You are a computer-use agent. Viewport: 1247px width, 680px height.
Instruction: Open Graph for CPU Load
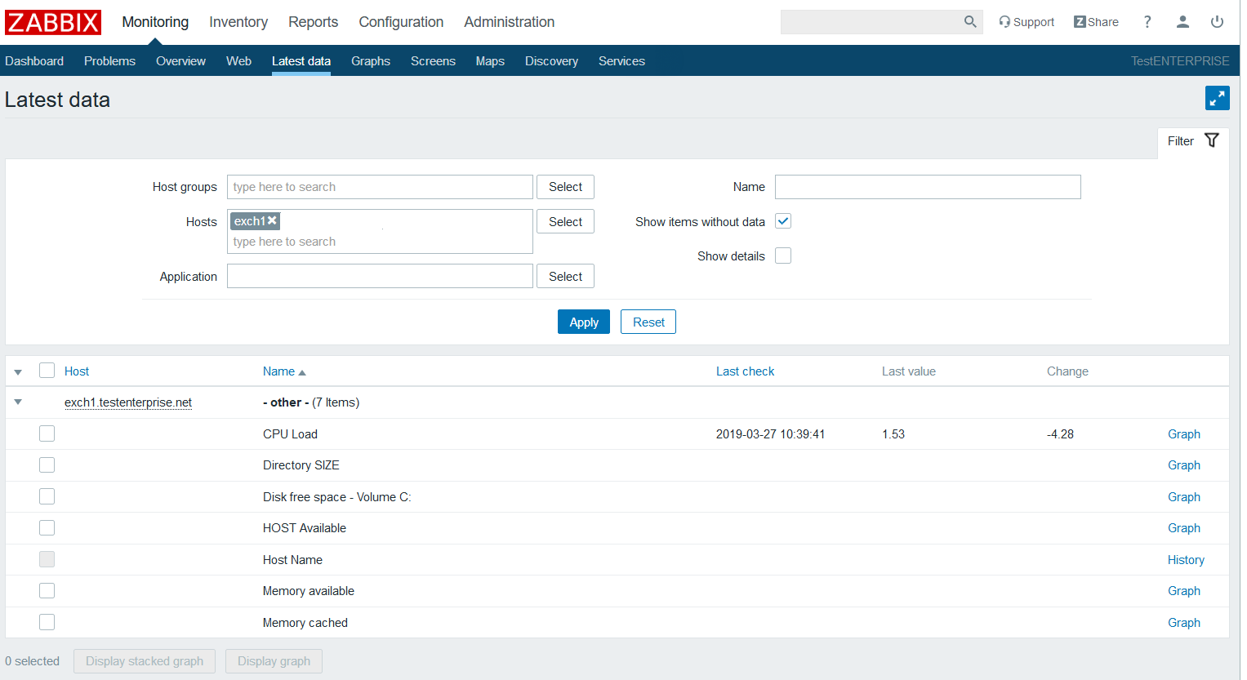[1183, 434]
